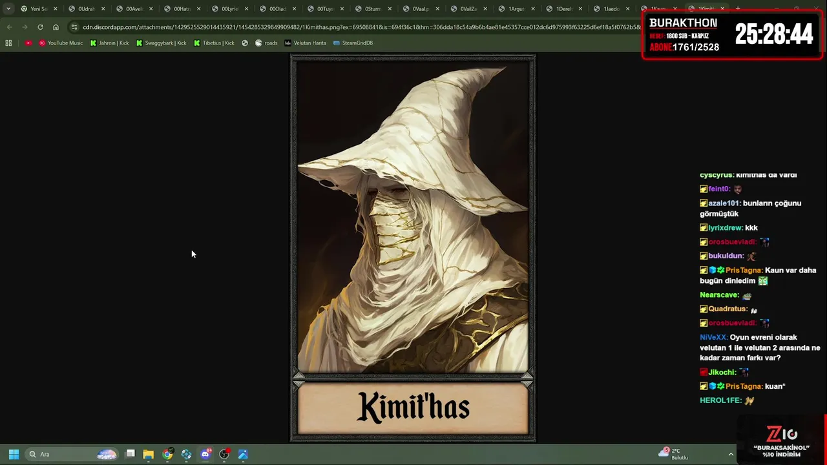The width and height of the screenshot is (827, 465).
Task: Switch to the 00Avel tab
Action: 134,9
